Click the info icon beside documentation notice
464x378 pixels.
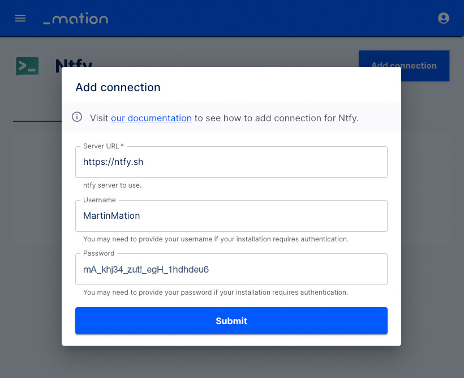[x=77, y=117]
